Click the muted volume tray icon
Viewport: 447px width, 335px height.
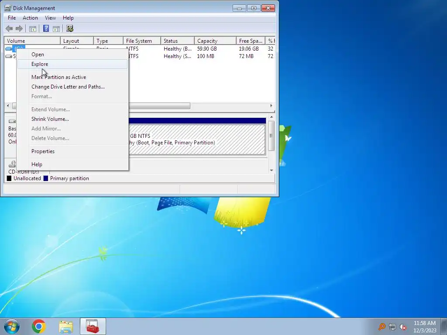click(x=403, y=327)
